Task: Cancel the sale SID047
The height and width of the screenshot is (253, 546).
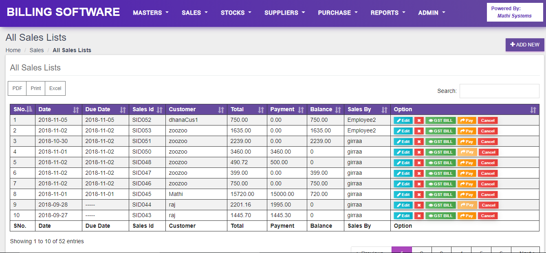Action: pos(488,173)
